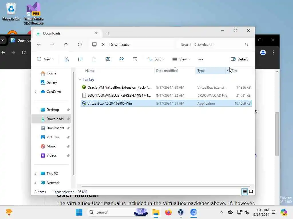
Task: Switch to Chrome in taskbar
Action: pyautogui.click(x=194, y=212)
